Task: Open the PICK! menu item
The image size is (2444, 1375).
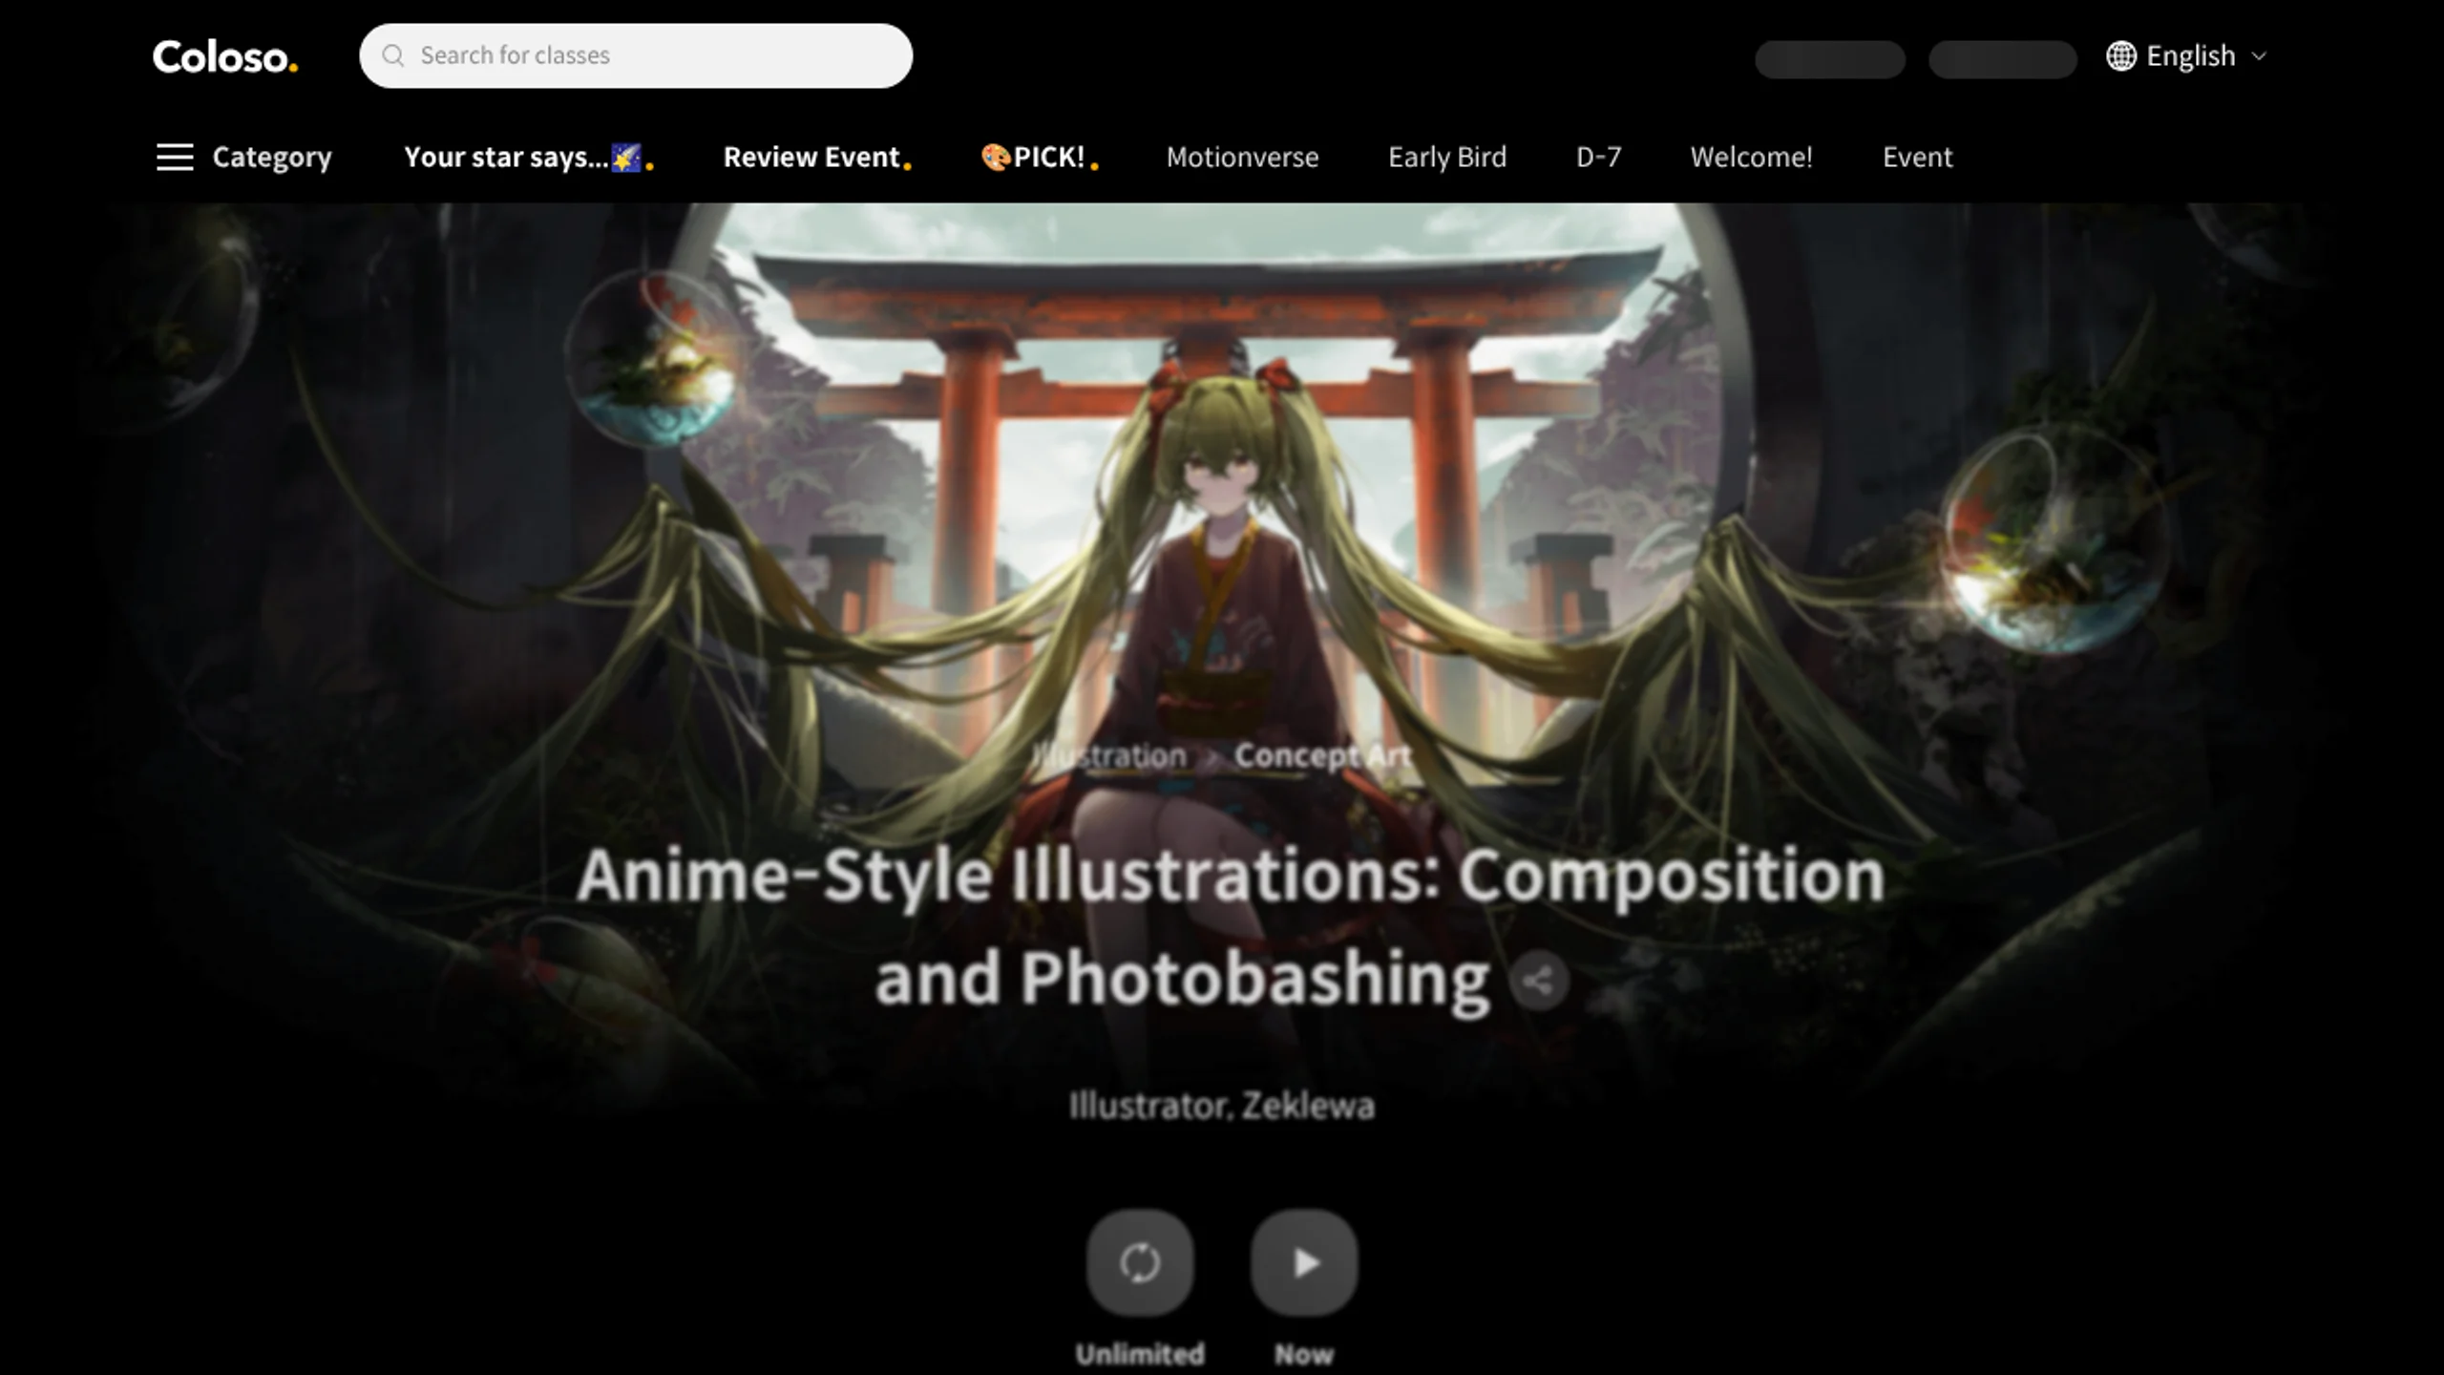Action: [x=1040, y=157]
